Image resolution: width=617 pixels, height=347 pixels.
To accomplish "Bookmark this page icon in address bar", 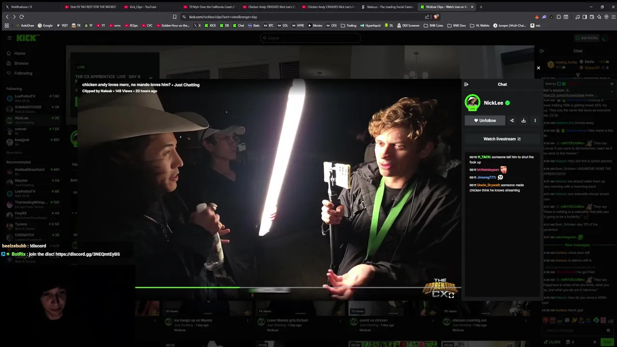I will [174, 17].
